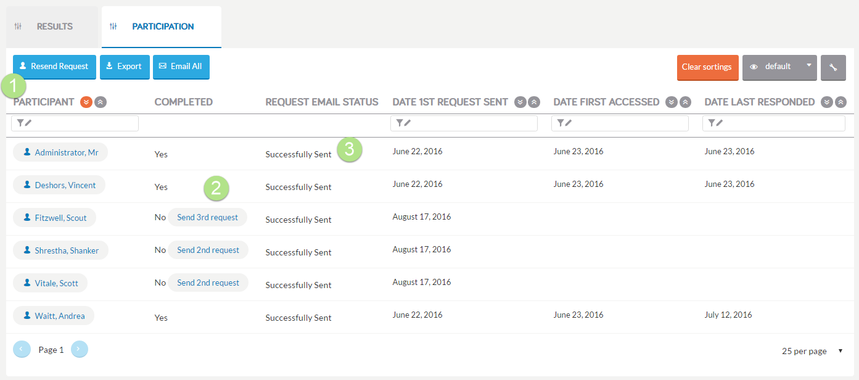Open participant Waitt, Andrea
This screenshot has width=859, height=380.
click(54, 316)
